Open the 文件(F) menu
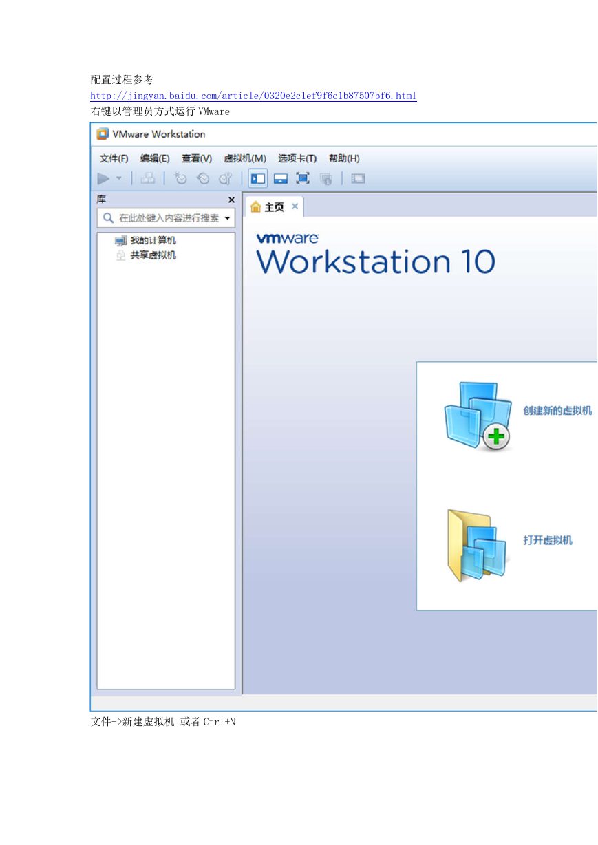598x845 pixels. [114, 158]
